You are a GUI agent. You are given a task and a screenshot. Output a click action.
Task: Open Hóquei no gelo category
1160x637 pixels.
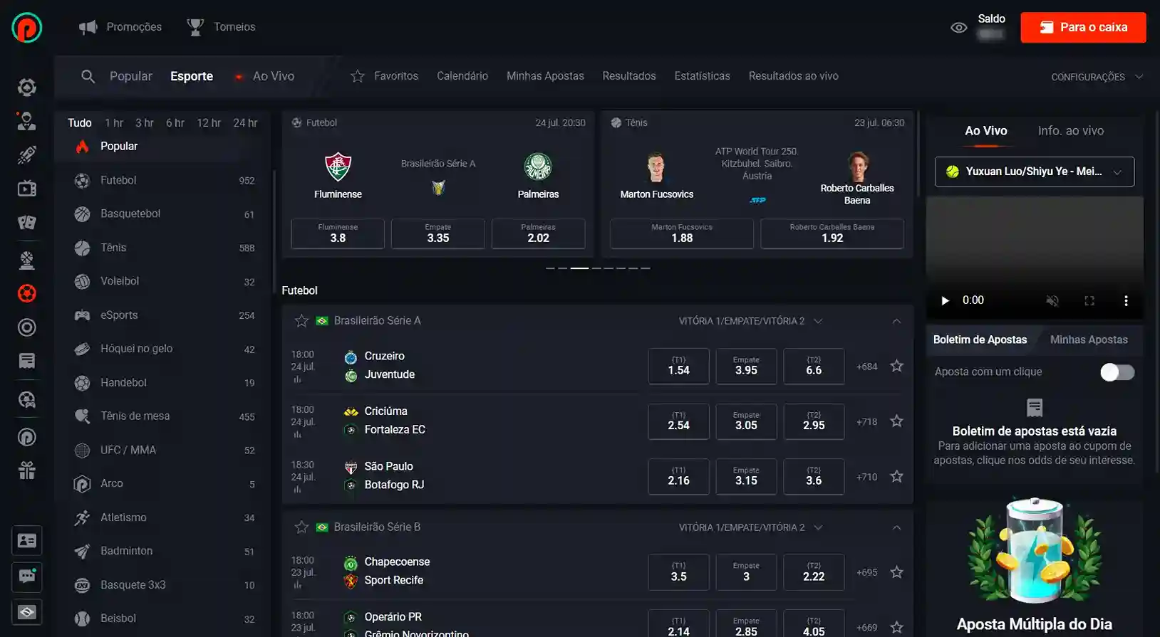tap(165, 349)
